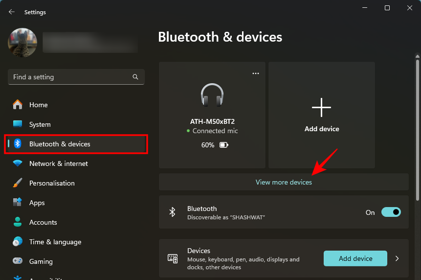Open Time & language settings
This screenshot has width=421, height=280.
pos(76,242)
